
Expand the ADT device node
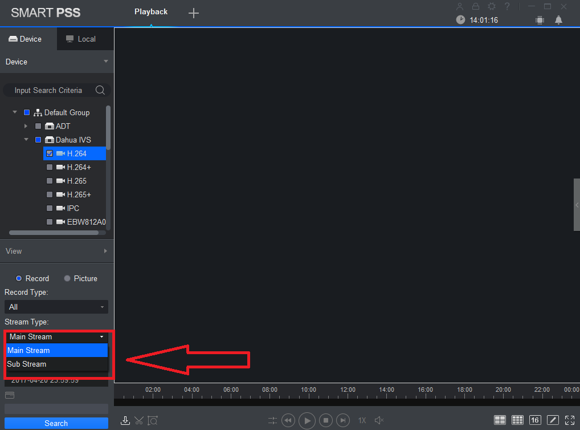coord(26,126)
